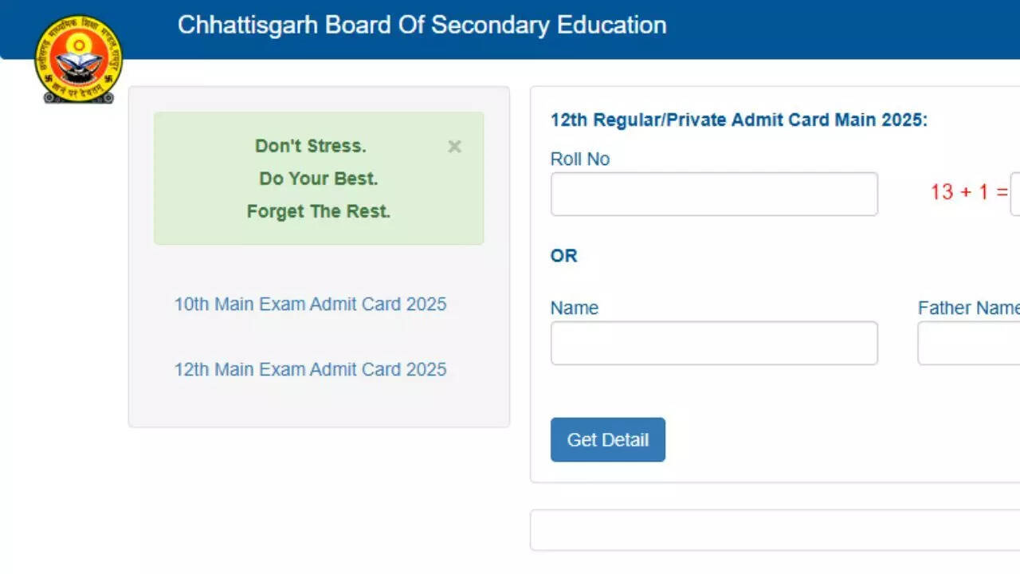Click the "Forget The Rest." message line
This screenshot has height=574, width=1020.
tap(318, 211)
